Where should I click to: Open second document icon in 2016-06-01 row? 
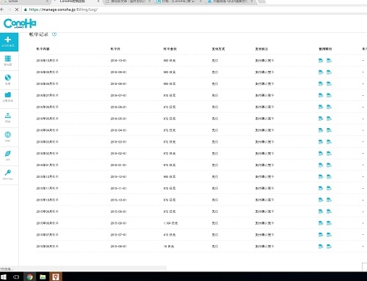329,107
